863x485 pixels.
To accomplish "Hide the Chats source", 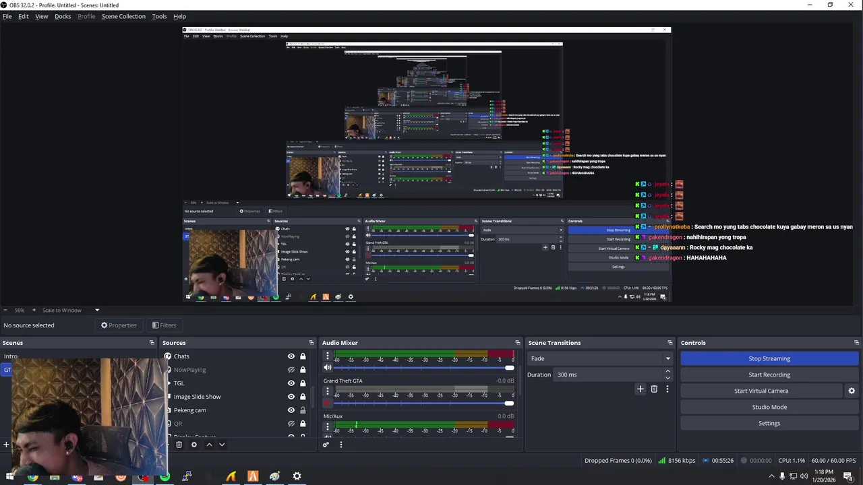I will point(291,356).
